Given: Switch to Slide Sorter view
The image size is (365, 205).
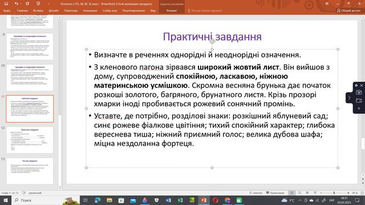Looking at the screenshot, I should pos(299,193).
